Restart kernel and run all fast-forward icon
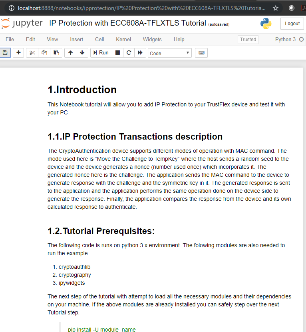306x332 pixels. pyautogui.click(x=140, y=53)
